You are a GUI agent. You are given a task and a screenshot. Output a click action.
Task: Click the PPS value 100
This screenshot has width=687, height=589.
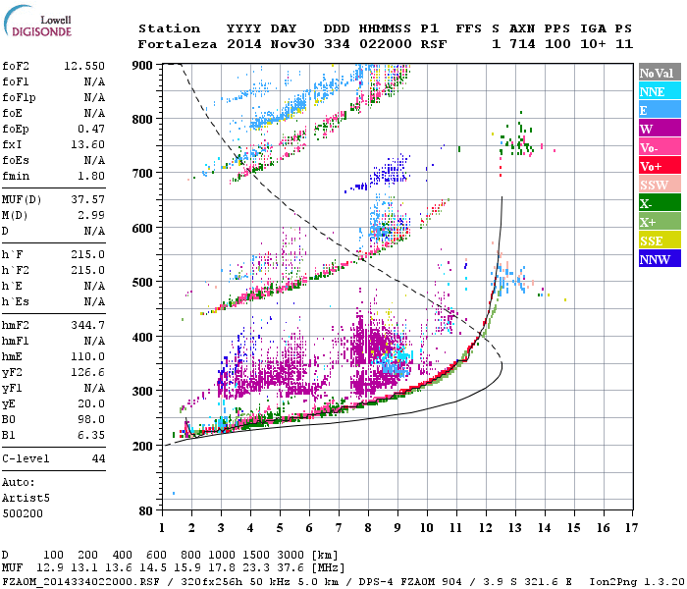pyautogui.click(x=557, y=44)
